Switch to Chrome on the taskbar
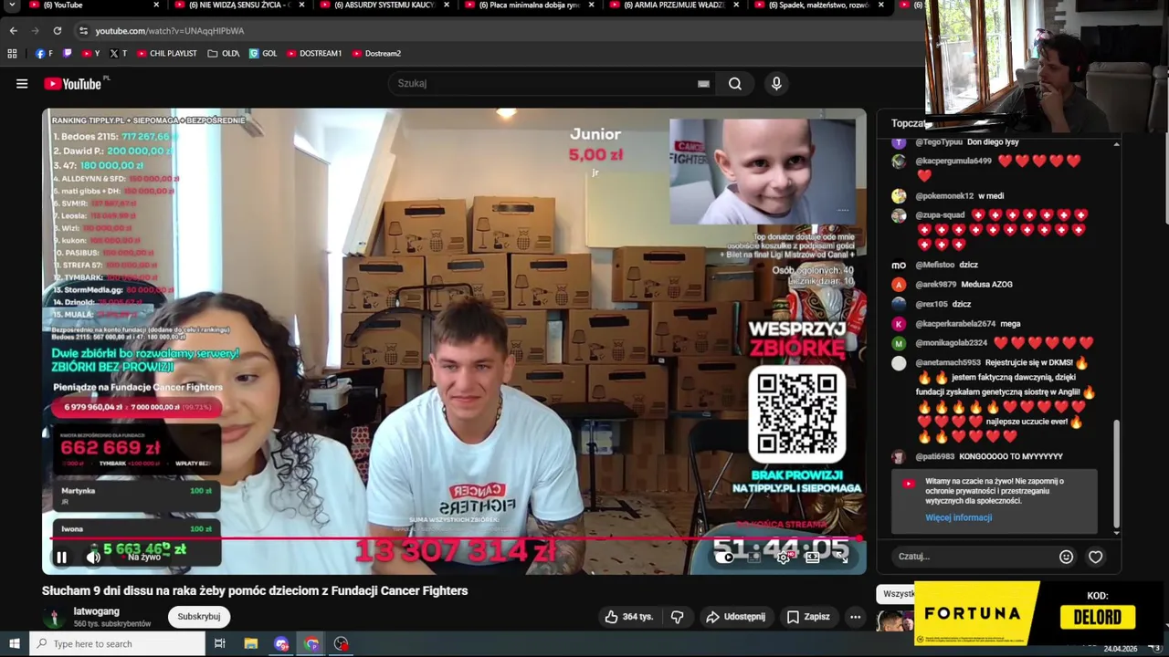 (x=311, y=644)
